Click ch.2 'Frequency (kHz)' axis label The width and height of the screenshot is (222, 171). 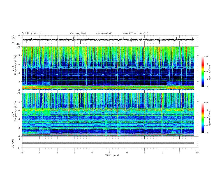pyautogui.click(x=16, y=111)
